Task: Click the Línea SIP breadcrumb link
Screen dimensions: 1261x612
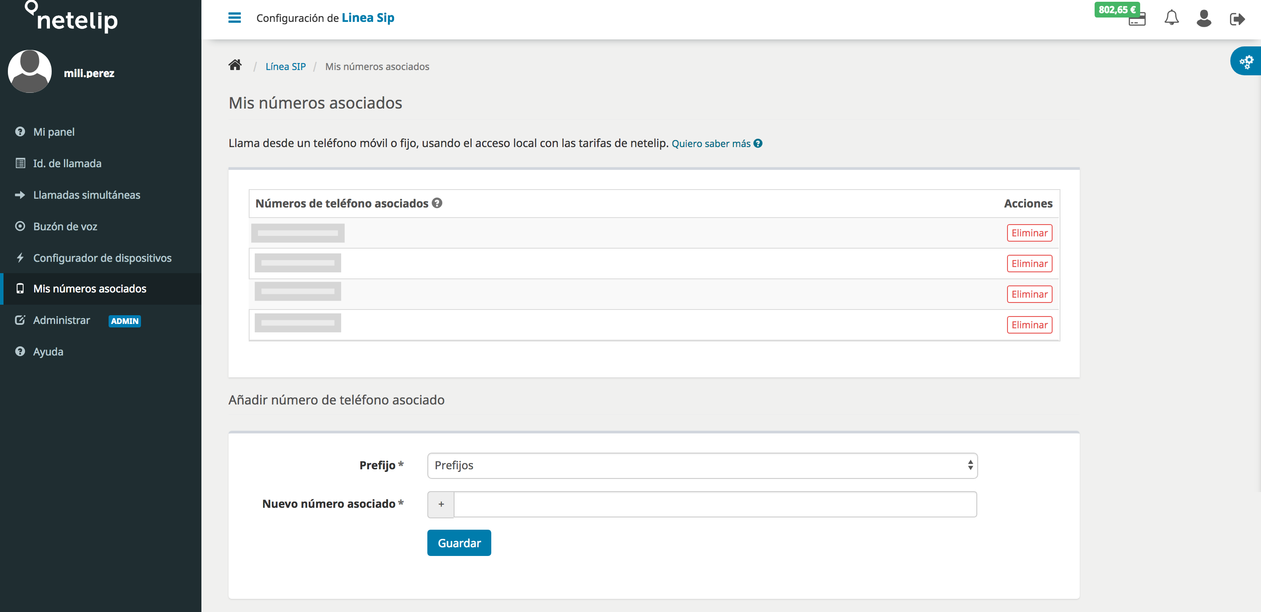Action: (285, 67)
